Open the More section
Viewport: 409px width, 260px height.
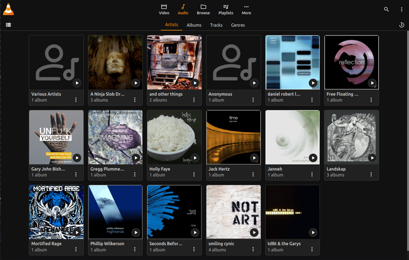[246, 10]
